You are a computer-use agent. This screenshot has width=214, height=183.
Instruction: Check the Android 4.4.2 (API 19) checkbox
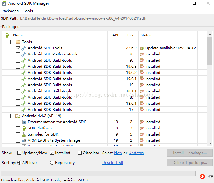tap(12, 116)
